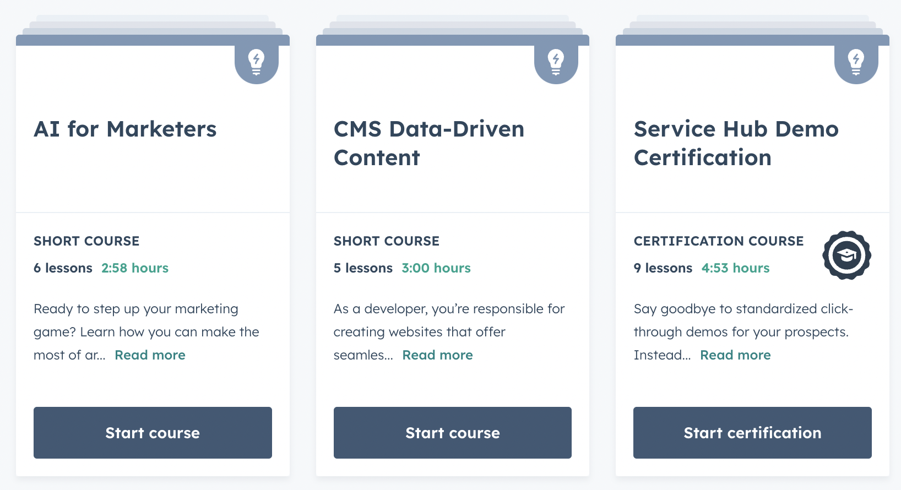Select the 9 lessons count text
Image resolution: width=901 pixels, height=490 pixels.
(663, 268)
